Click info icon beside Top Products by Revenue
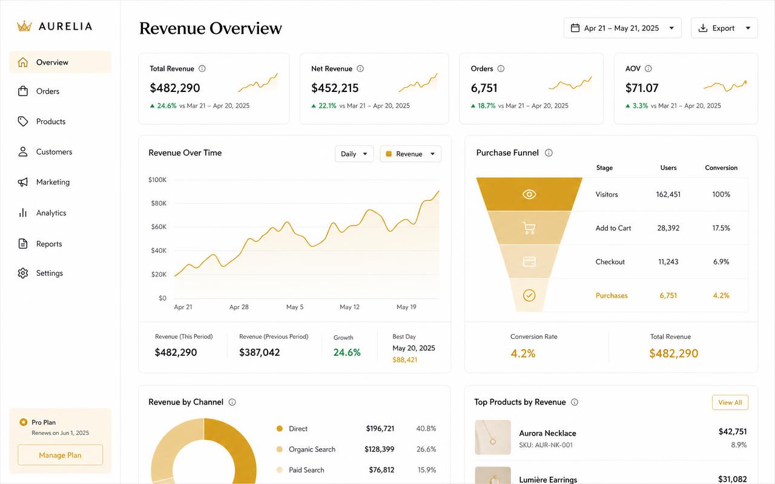Image resolution: width=775 pixels, height=484 pixels. coord(575,402)
